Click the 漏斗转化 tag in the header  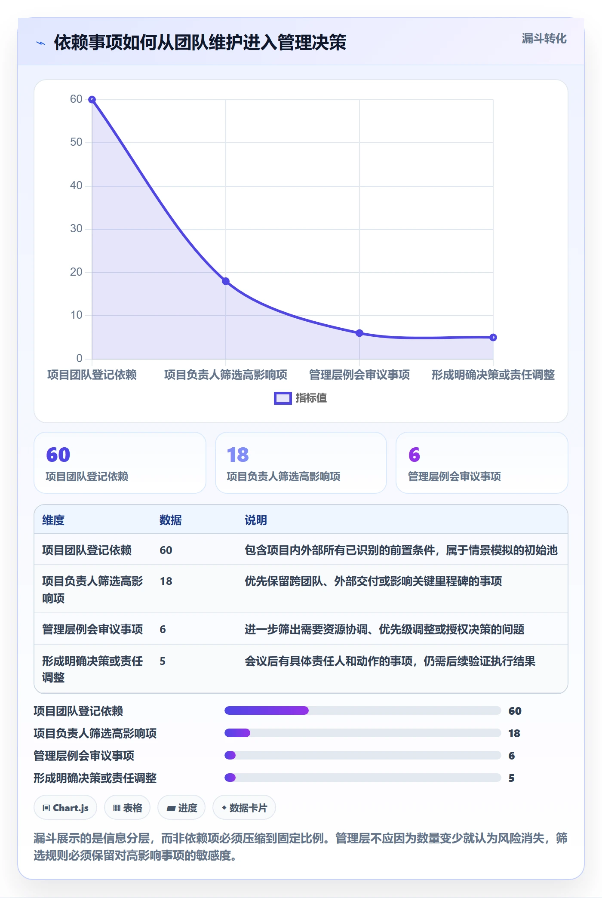tap(544, 39)
